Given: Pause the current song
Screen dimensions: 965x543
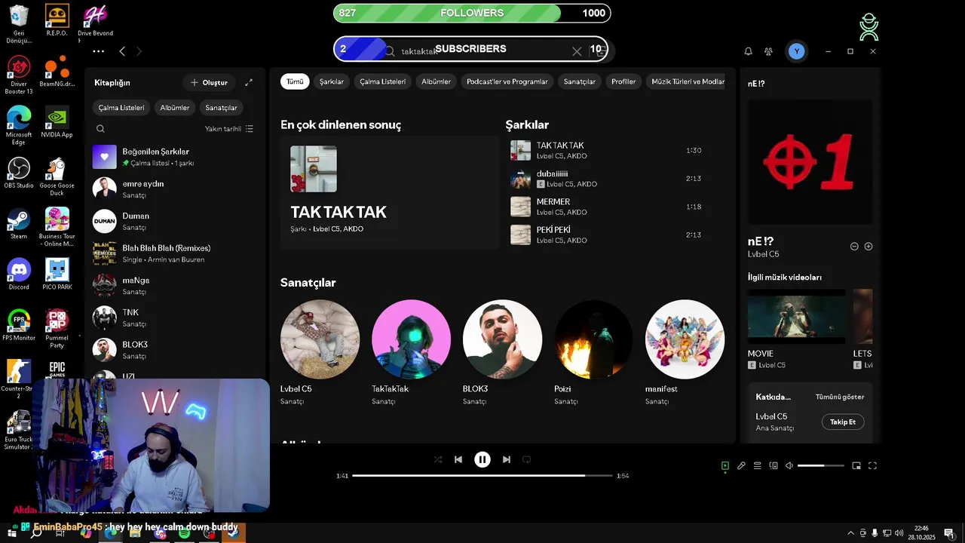Looking at the screenshot, I should 482,459.
